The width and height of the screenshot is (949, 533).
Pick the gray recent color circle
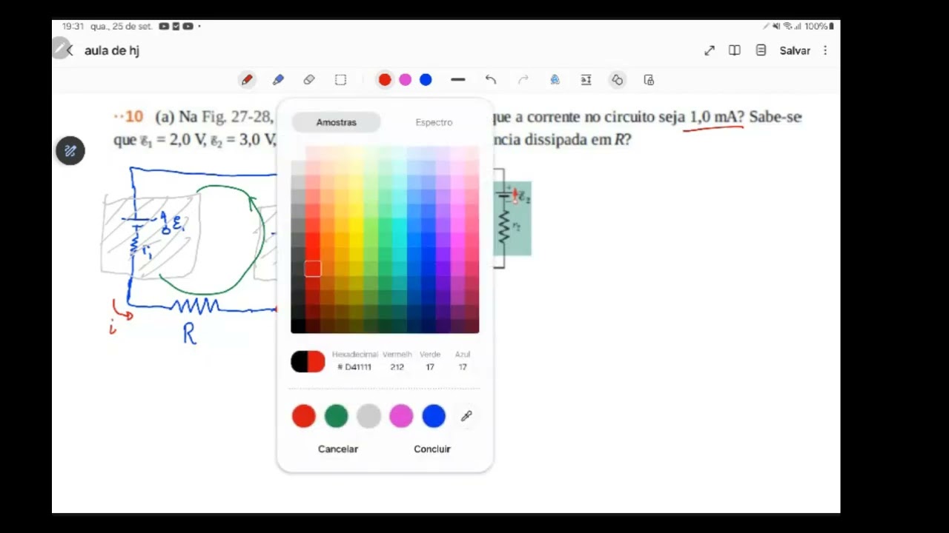(x=368, y=416)
